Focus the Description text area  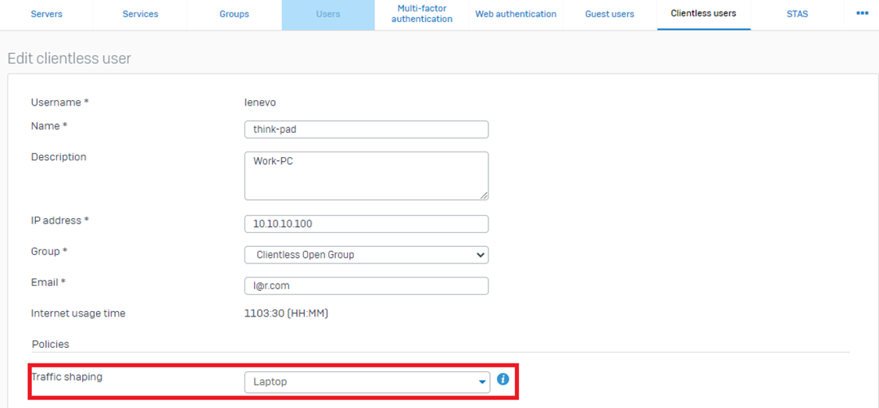(x=366, y=175)
